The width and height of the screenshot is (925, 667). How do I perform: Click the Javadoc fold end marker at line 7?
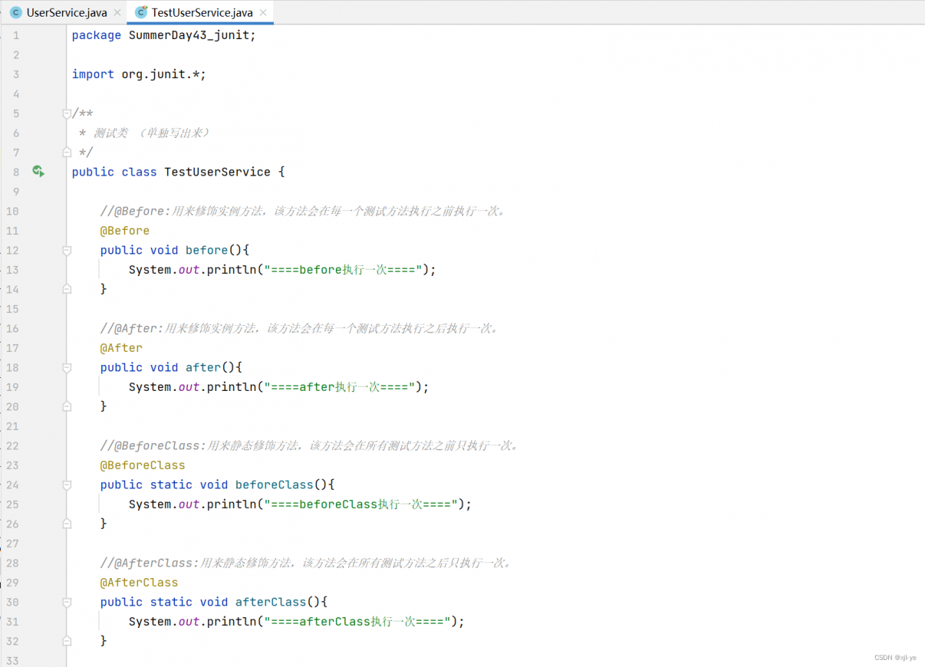pos(66,152)
